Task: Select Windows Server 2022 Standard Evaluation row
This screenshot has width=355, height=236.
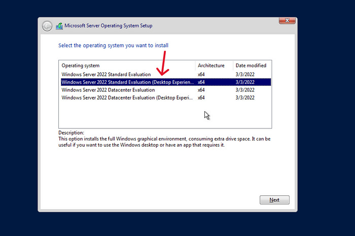Action: [x=166, y=74]
